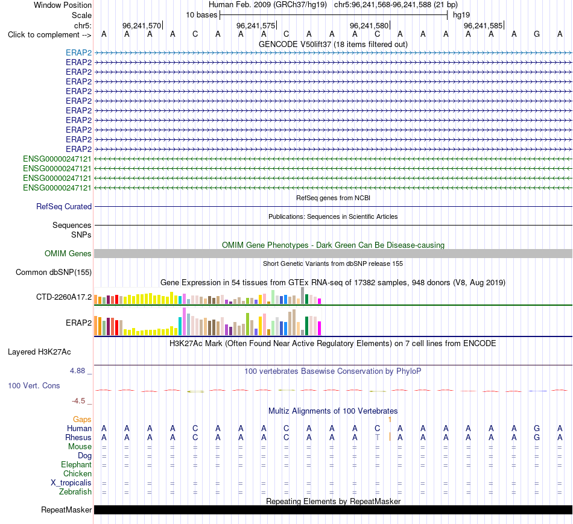This screenshot has height=524, width=573.
Task: Click the RefSeq Curated track label
Action: tap(64, 206)
